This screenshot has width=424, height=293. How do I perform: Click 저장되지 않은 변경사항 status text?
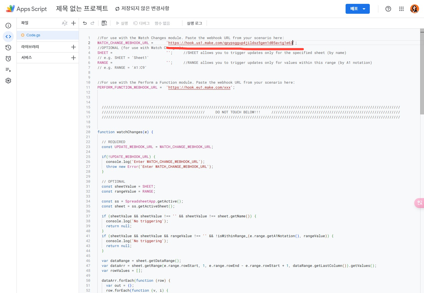coord(145,8)
